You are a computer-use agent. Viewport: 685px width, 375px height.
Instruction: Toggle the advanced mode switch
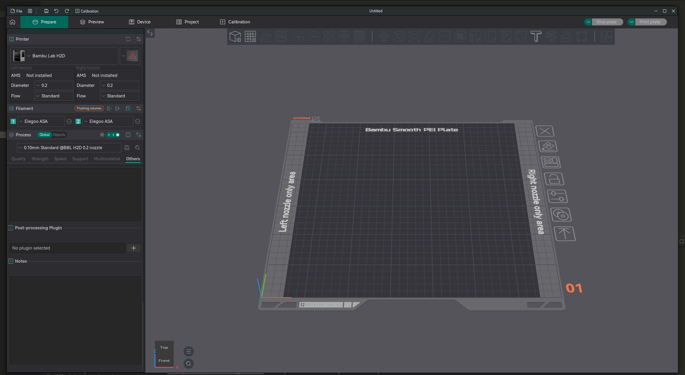tap(113, 135)
